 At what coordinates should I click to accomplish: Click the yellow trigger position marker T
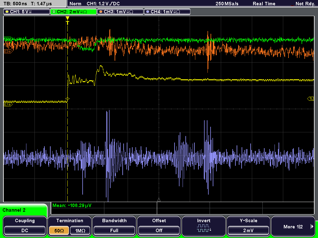tap(67, 21)
